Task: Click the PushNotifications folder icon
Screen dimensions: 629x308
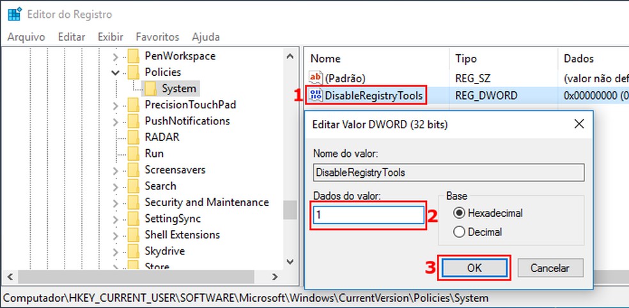Action: [133, 121]
